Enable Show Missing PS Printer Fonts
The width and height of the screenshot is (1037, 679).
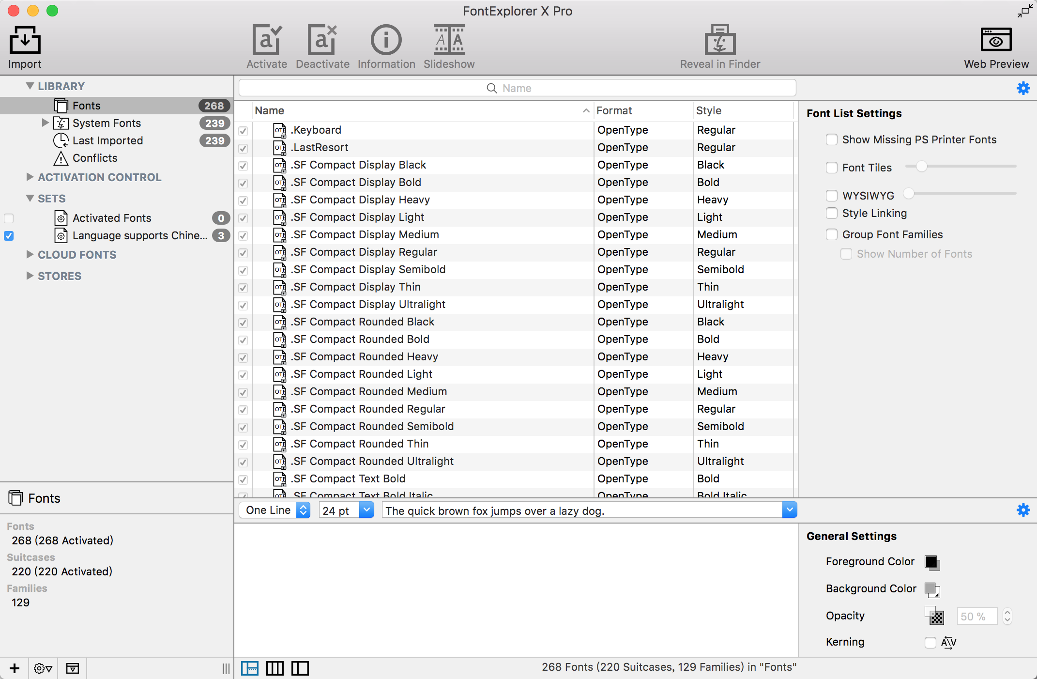[831, 139]
